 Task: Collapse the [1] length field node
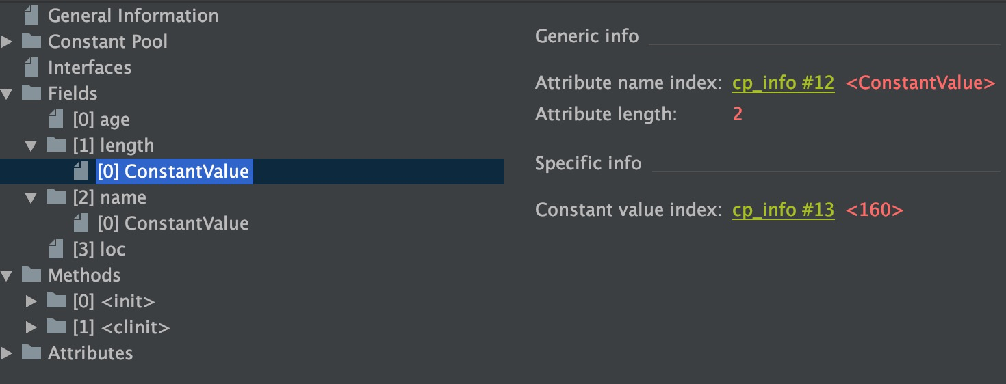31,146
